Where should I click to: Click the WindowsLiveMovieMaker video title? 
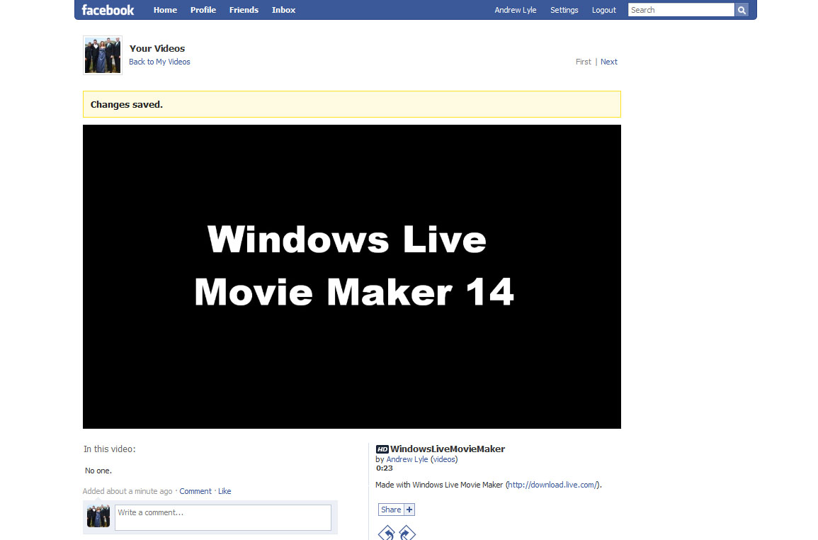point(448,449)
